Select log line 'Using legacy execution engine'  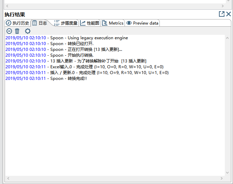(x=67, y=38)
